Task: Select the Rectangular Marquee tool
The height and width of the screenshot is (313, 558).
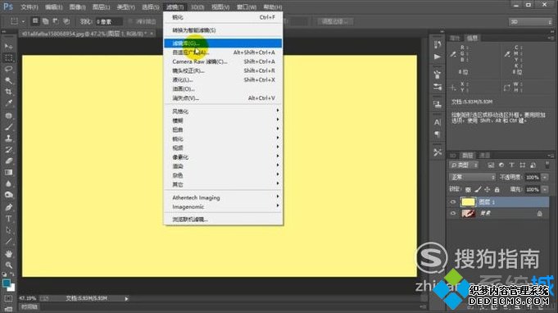Action: point(8,57)
